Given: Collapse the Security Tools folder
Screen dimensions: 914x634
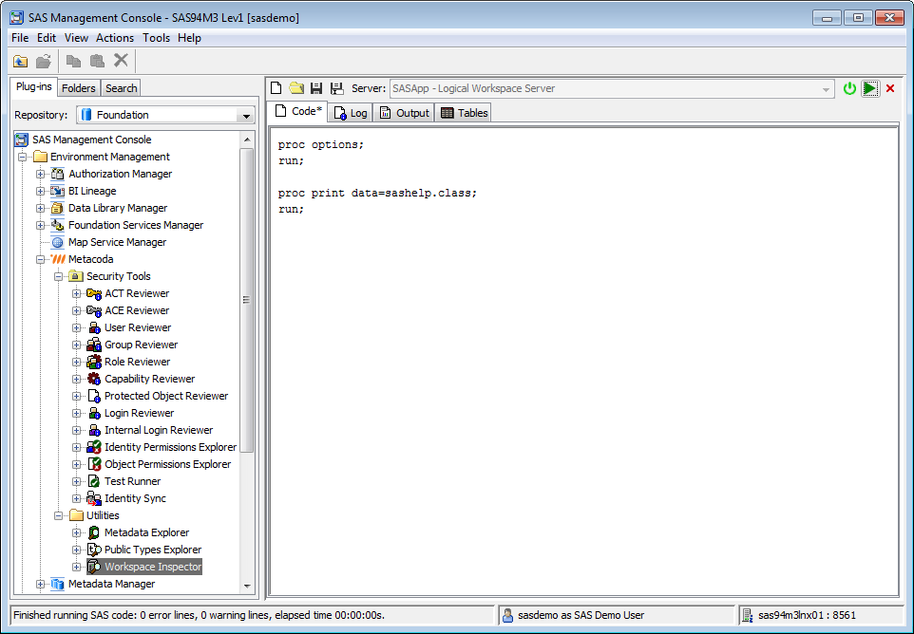Looking at the screenshot, I should pos(58,276).
